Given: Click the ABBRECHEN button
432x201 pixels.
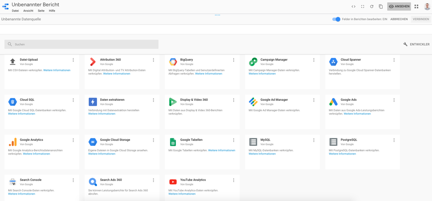Looking at the screenshot, I should point(399,19).
